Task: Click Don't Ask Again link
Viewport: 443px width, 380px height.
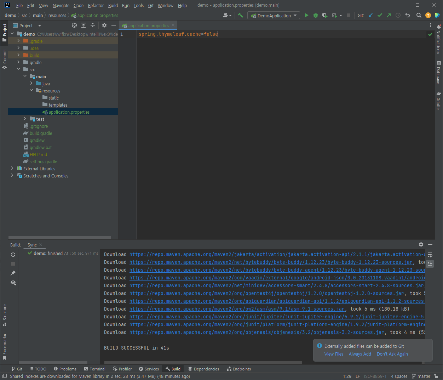Action: (392, 354)
